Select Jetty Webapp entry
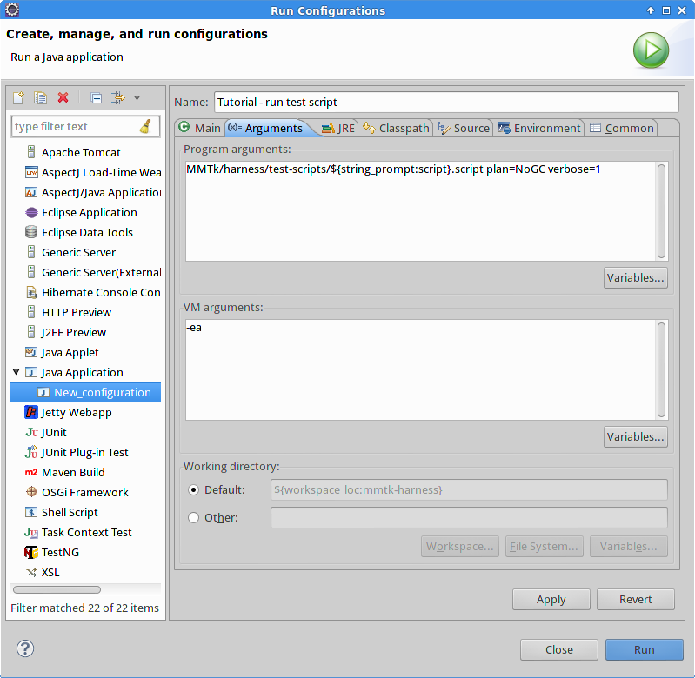 (x=69, y=412)
